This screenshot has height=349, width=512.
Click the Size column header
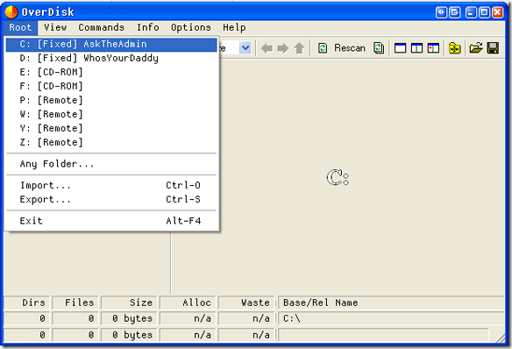pyautogui.click(x=129, y=303)
